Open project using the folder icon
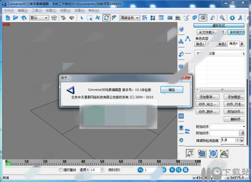 [x=15, y=18]
